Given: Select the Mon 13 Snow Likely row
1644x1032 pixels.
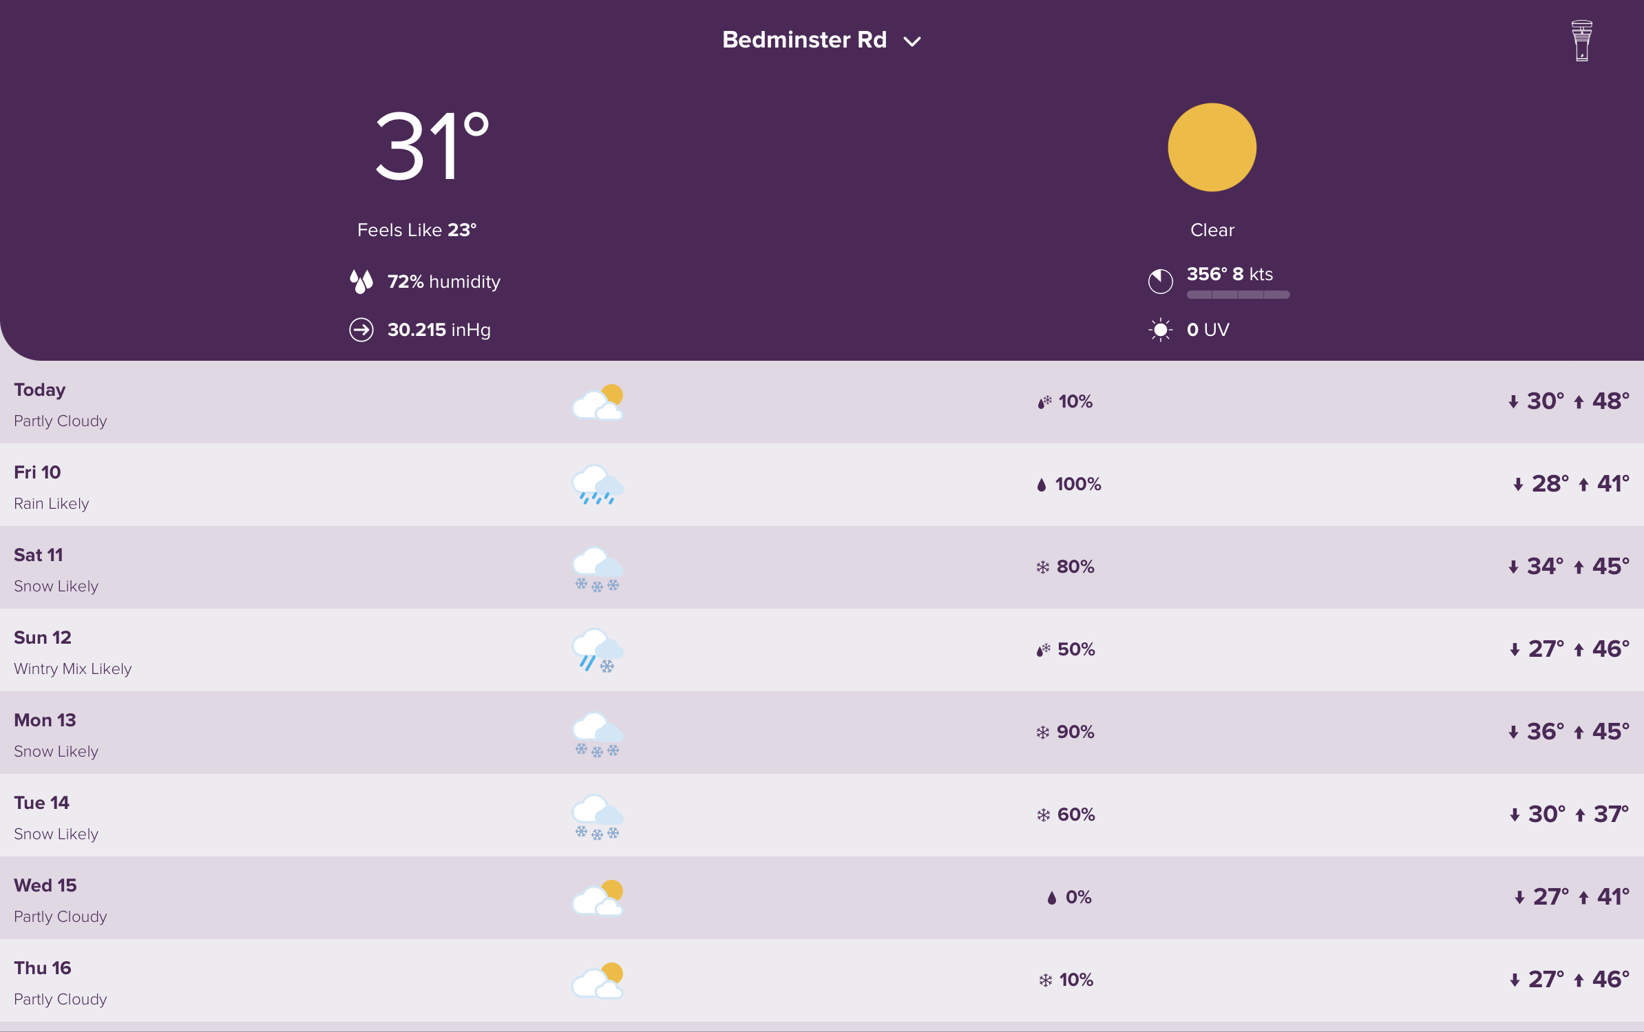Looking at the screenshot, I should click(822, 733).
